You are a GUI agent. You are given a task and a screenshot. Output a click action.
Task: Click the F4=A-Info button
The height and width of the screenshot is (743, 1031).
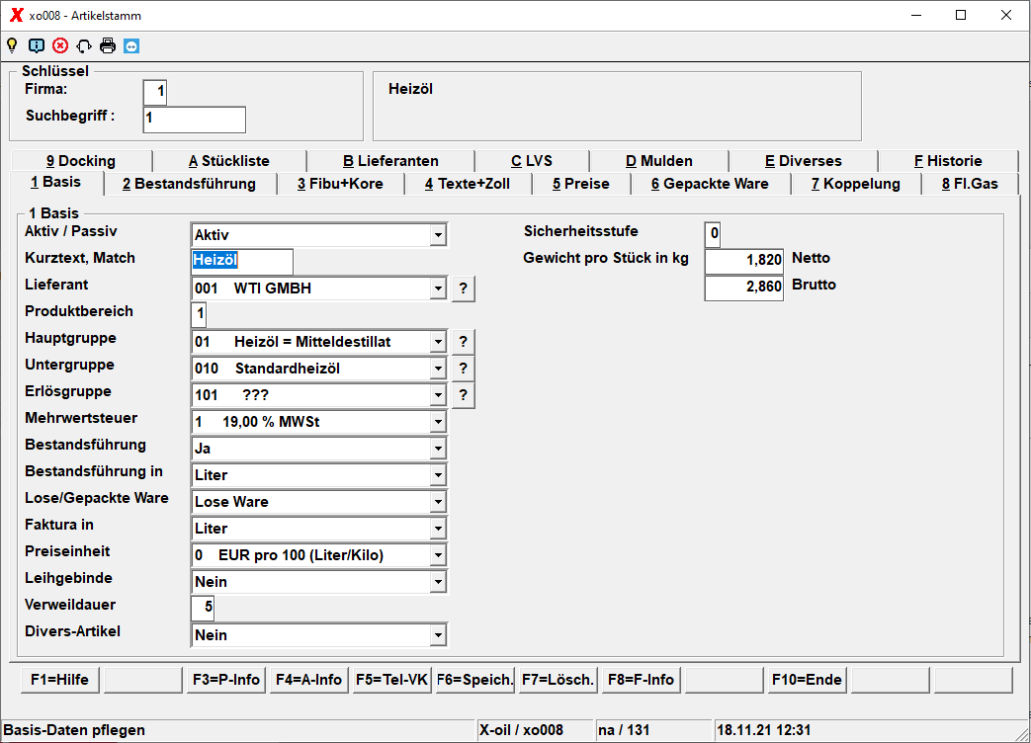point(309,680)
